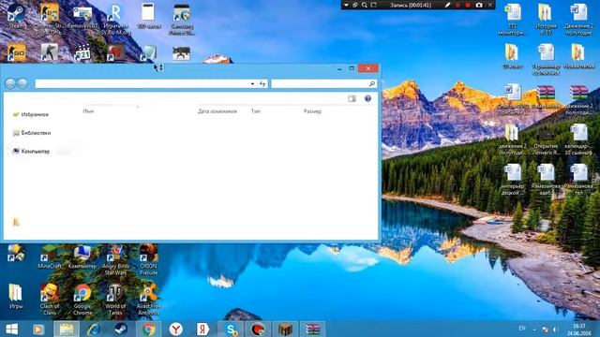Open the Компьютер desktop icon
600x337 pixels.
pos(82,256)
